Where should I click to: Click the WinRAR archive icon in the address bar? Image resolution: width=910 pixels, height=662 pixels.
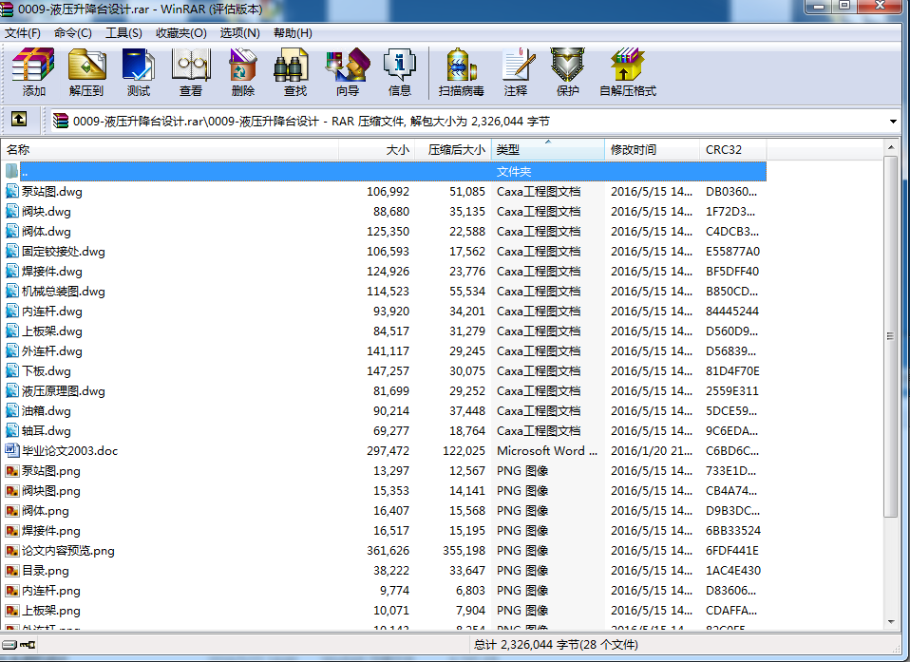coord(61,121)
